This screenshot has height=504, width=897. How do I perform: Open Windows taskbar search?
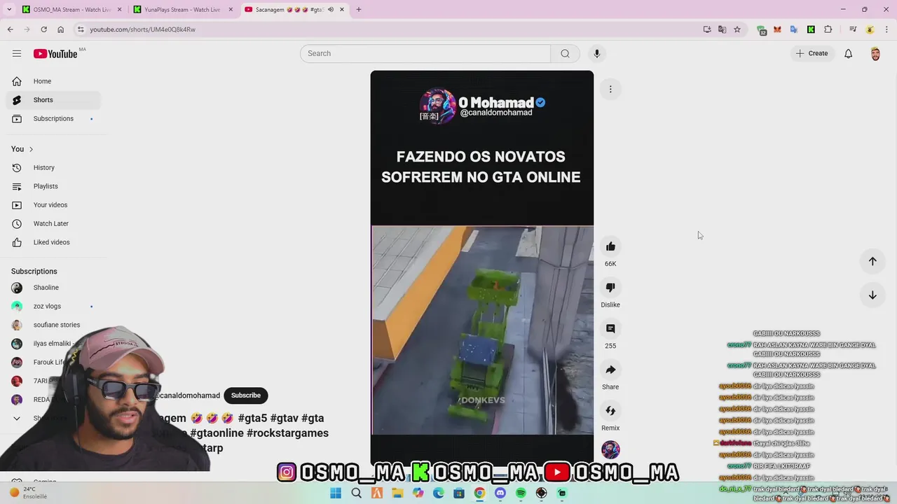(356, 493)
